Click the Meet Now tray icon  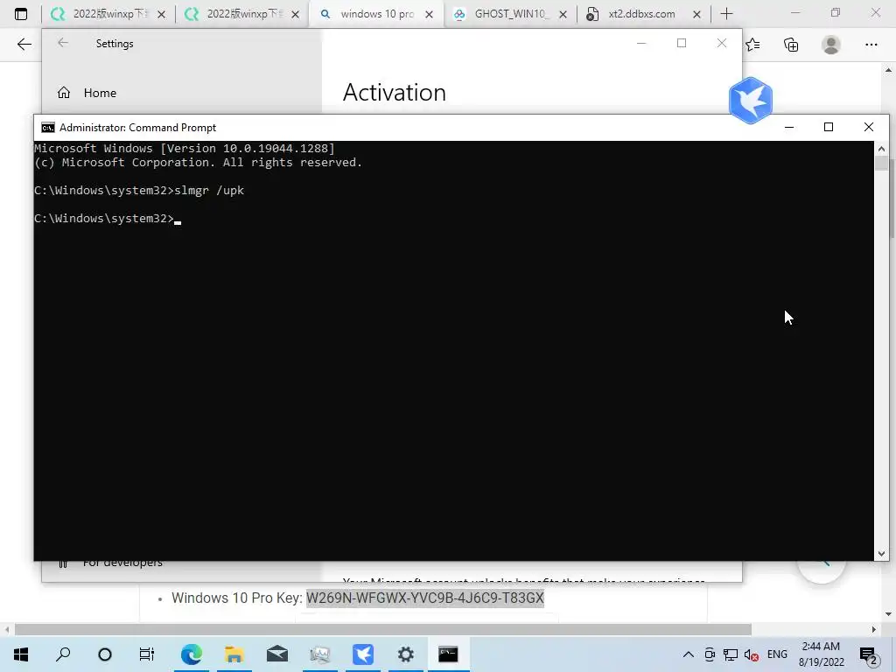click(710, 654)
